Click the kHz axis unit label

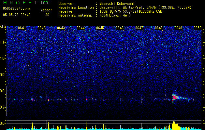[x=3, y=26]
